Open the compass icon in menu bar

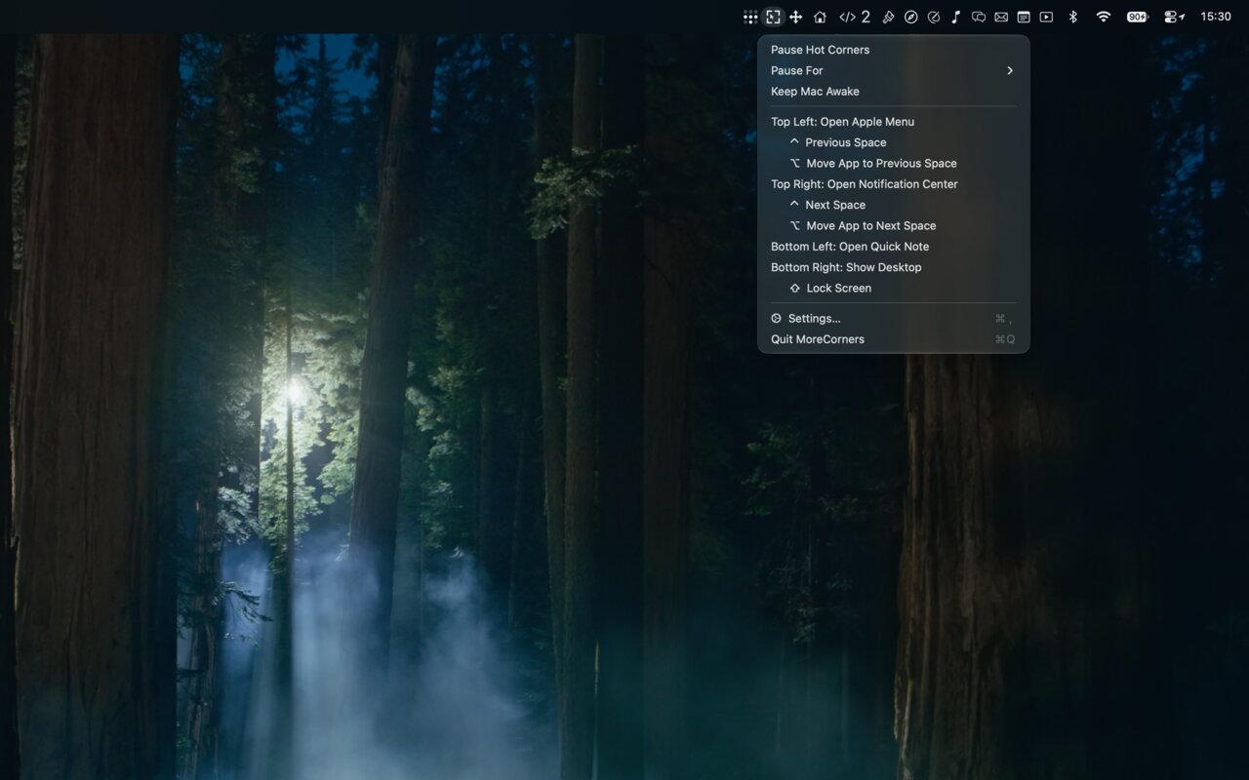point(910,17)
